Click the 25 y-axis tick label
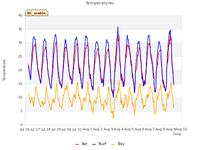This screenshot has width=200, height=150. (x=20, y=57)
